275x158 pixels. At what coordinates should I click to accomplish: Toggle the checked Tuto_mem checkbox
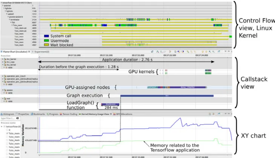[x=7, y=133]
